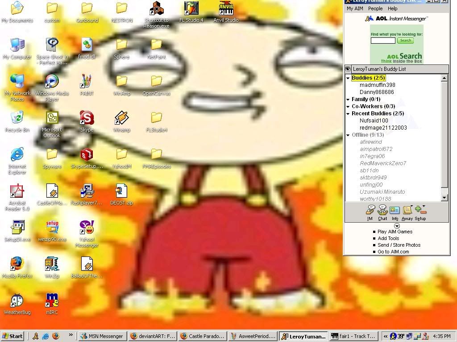Screen dimensions: 457x342
Task: Click the Chat button in AIM
Action: pyautogui.click(x=382, y=213)
